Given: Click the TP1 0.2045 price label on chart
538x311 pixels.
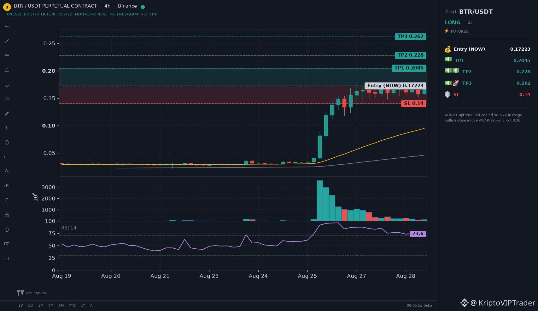Looking at the screenshot, I should [x=409, y=68].
